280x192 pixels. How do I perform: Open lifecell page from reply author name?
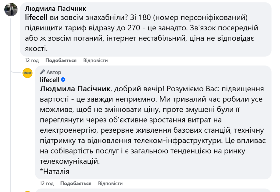tap(49, 80)
